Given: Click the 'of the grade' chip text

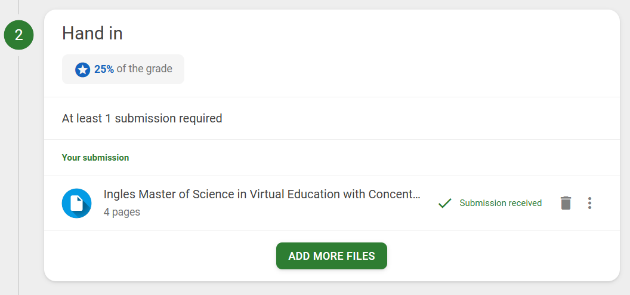Looking at the screenshot, I should coord(144,69).
